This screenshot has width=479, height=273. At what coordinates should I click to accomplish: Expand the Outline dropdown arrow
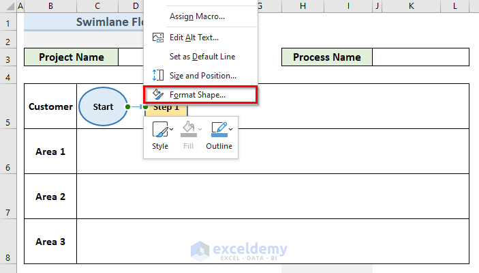pos(231,129)
